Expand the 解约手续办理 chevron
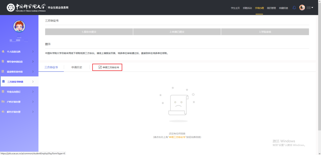Viewport: 321px width, 155px height. (x=33, y=112)
